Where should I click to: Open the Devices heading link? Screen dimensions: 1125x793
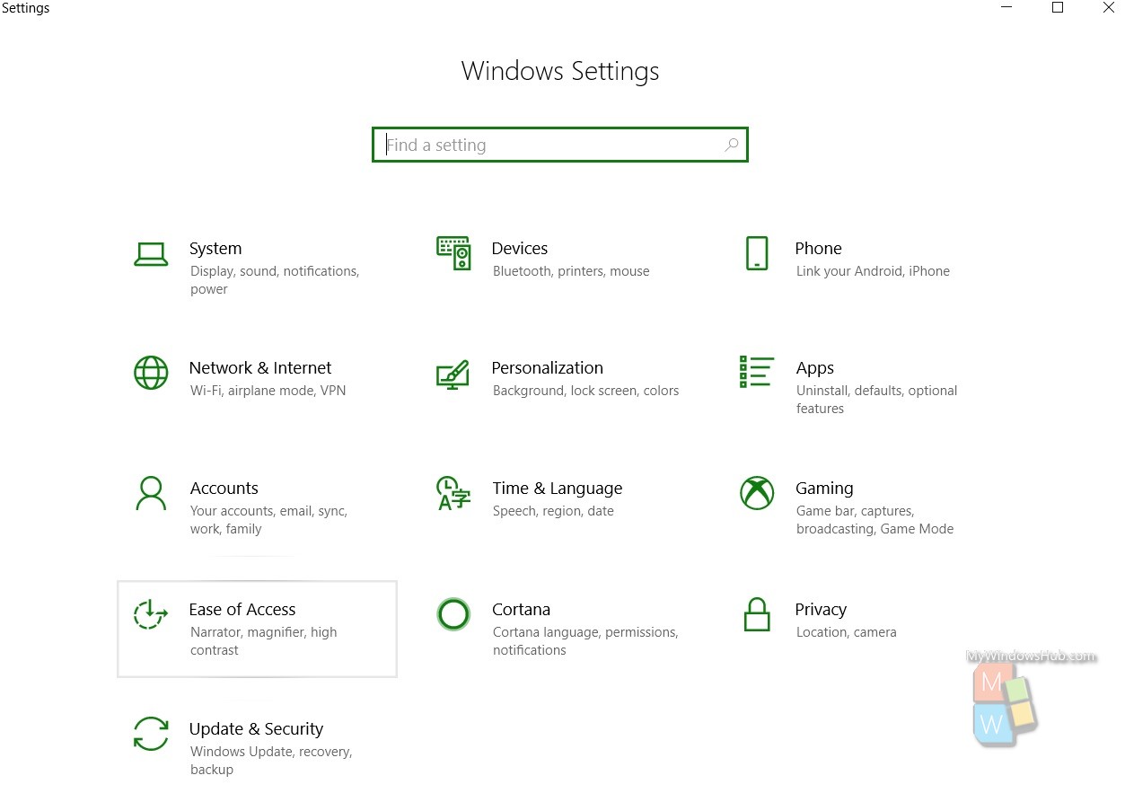520,249
